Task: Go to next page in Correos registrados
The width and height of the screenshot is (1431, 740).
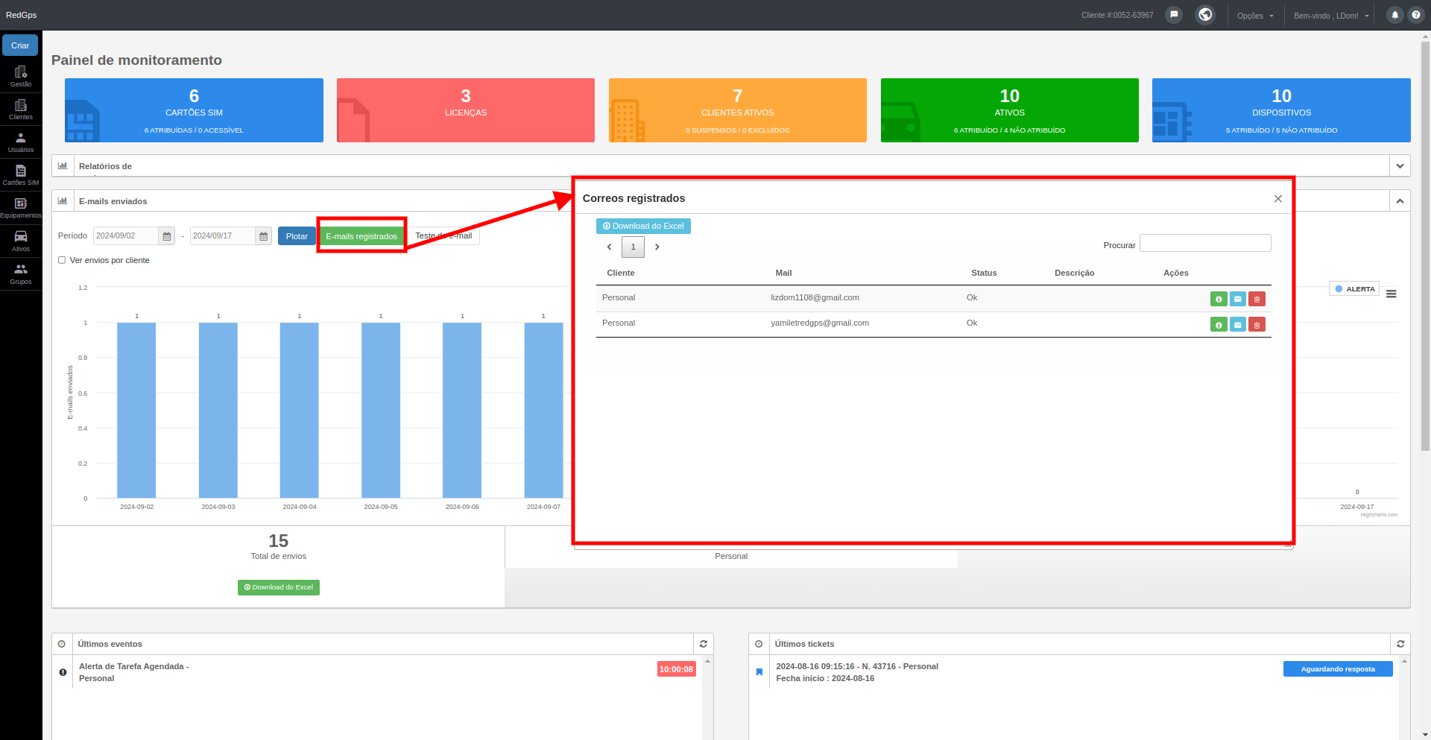Action: click(x=657, y=247)
